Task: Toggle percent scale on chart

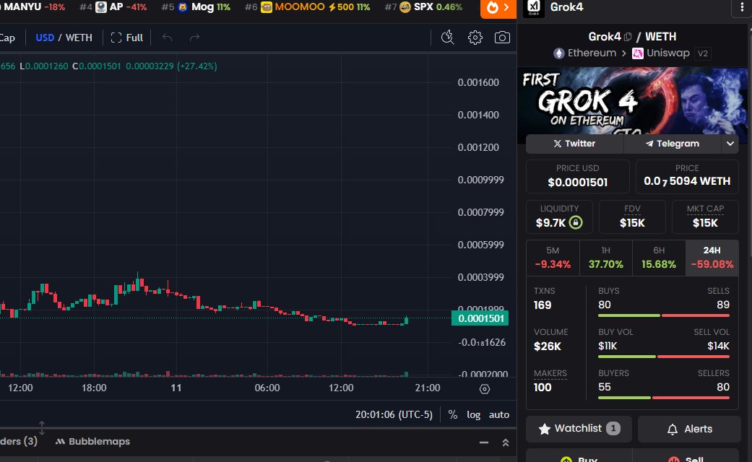Action: click(x=452, y=414)
